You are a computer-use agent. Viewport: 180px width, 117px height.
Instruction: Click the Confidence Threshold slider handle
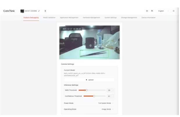[94, 96]
